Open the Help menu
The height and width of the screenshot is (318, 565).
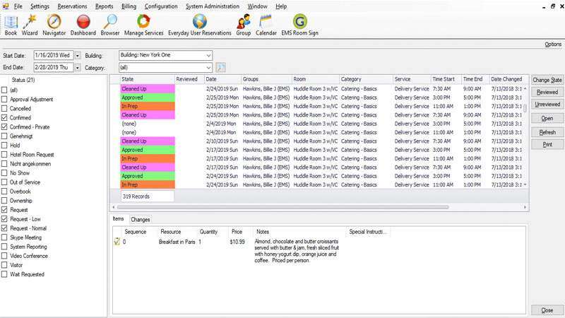pyautogui.click(x=281, y=6)
